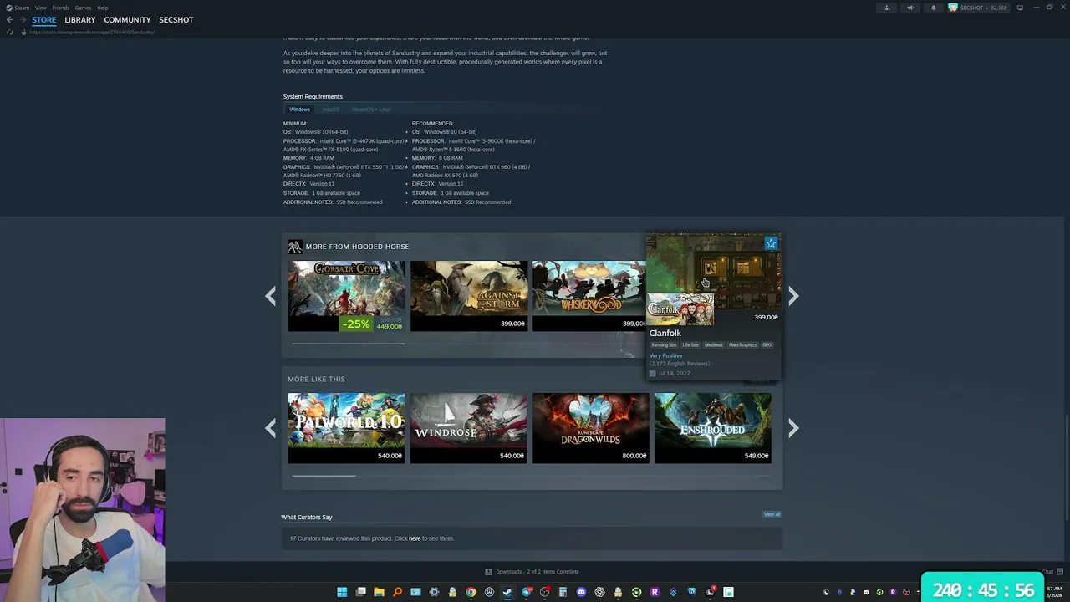Select the macOS system requirements tab
The image size is (1070, 602).
(x=331, y=110)
